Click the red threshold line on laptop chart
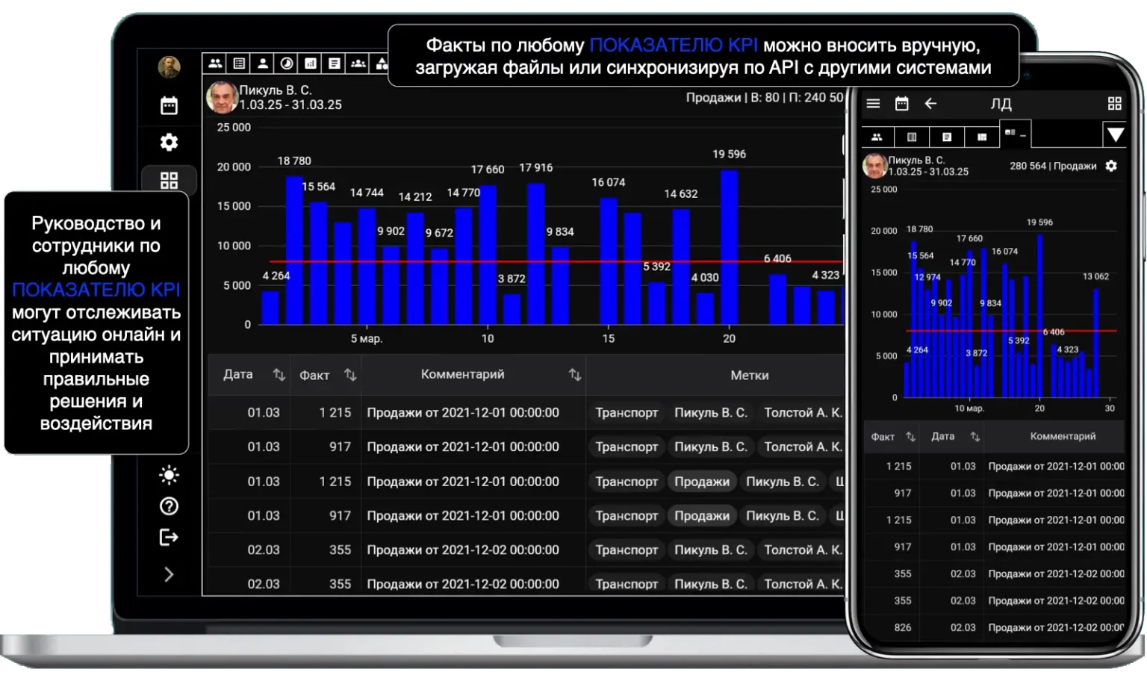The image size is (1147, 681). pyautogui.click(x=556, y=261)
